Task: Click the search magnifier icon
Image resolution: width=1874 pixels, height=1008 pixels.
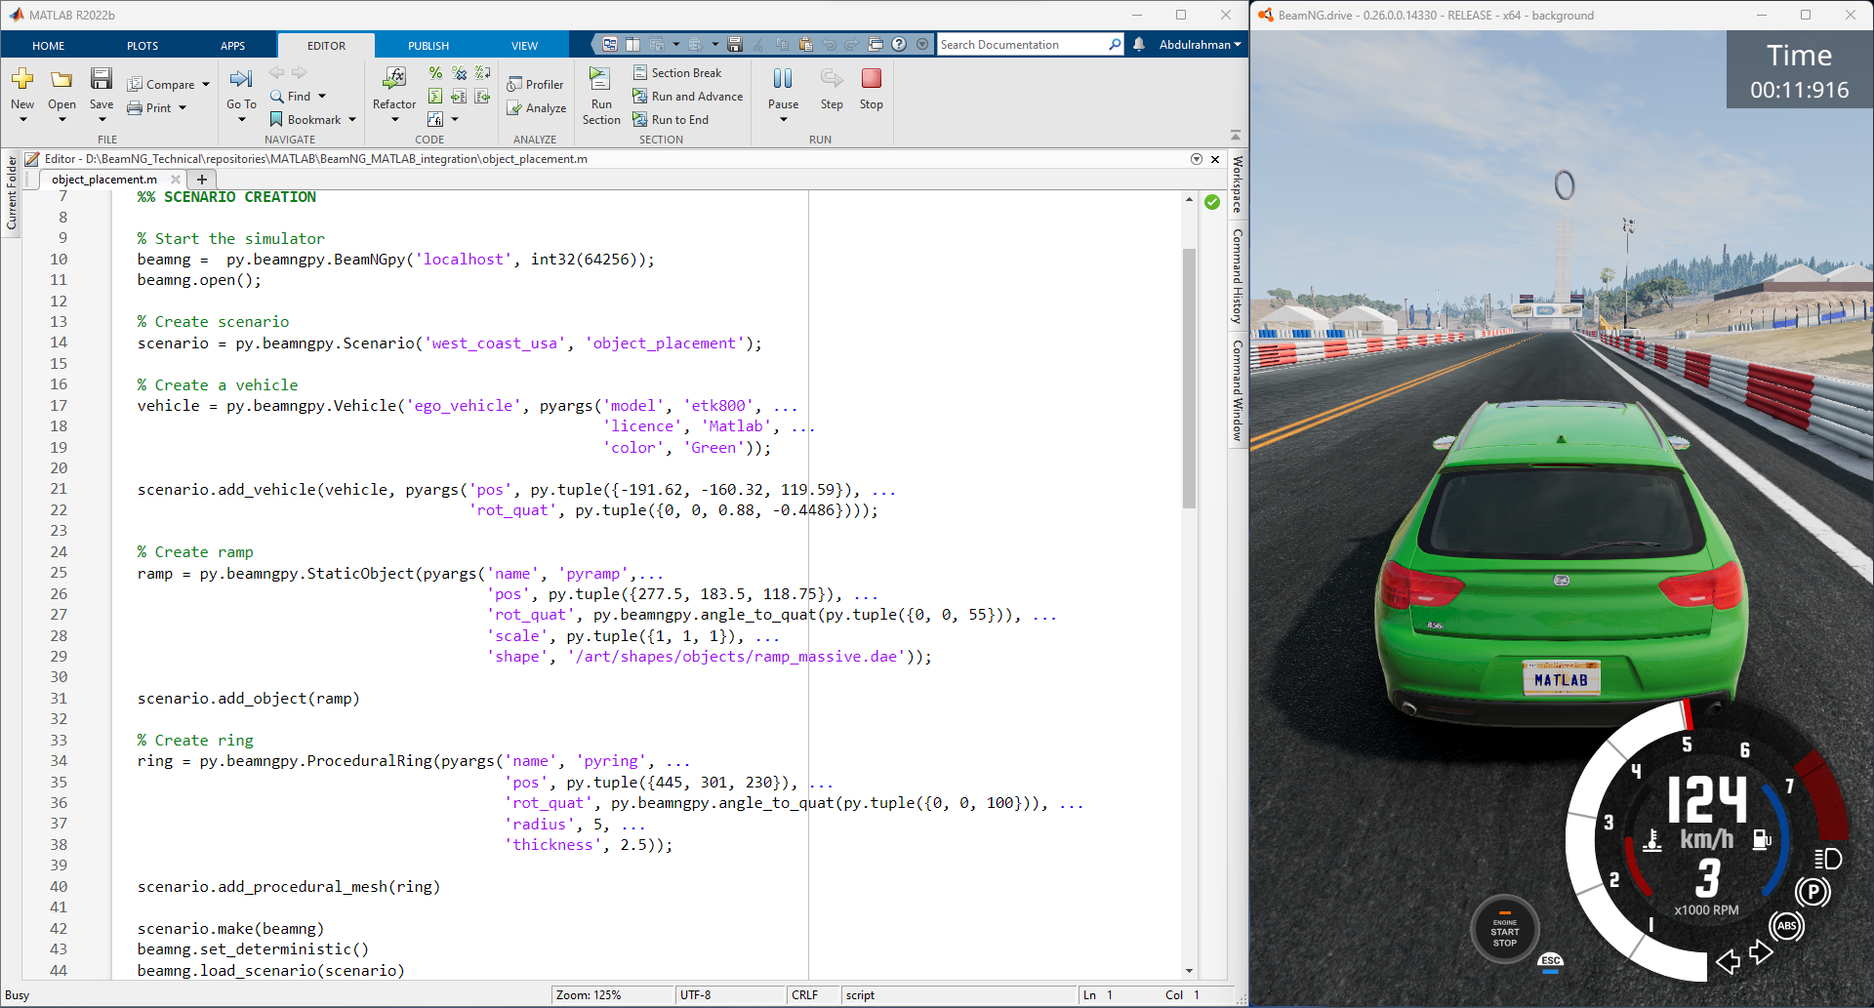Action: point(1115,45)
